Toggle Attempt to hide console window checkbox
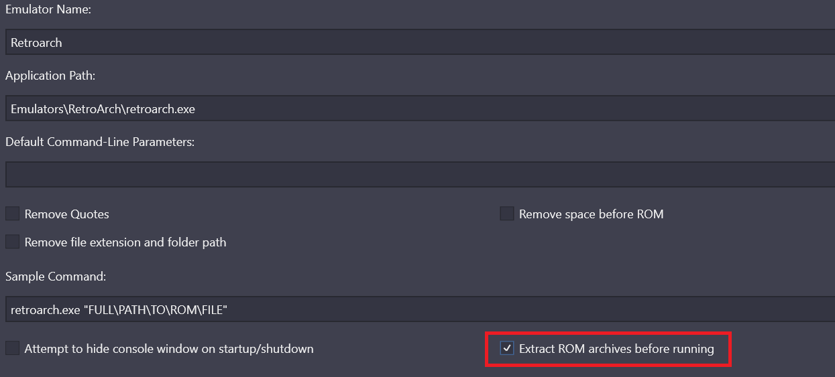The width and height of the screenshot is (835, 377). pos(12,349)
